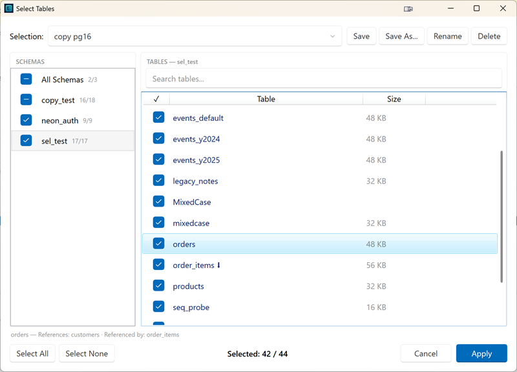Select the All Schemas row
The image size is (517, 372).
(73, 79)
